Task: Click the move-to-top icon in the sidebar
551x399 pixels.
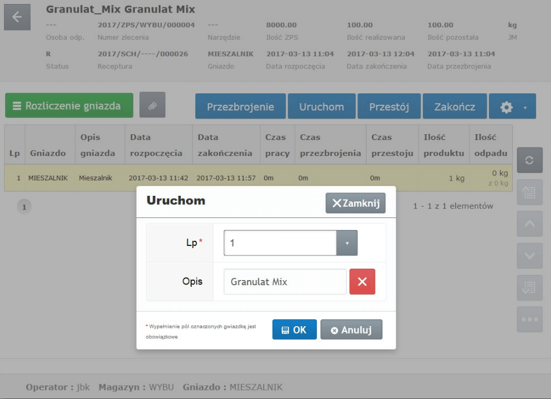Action: click(529, 192)
